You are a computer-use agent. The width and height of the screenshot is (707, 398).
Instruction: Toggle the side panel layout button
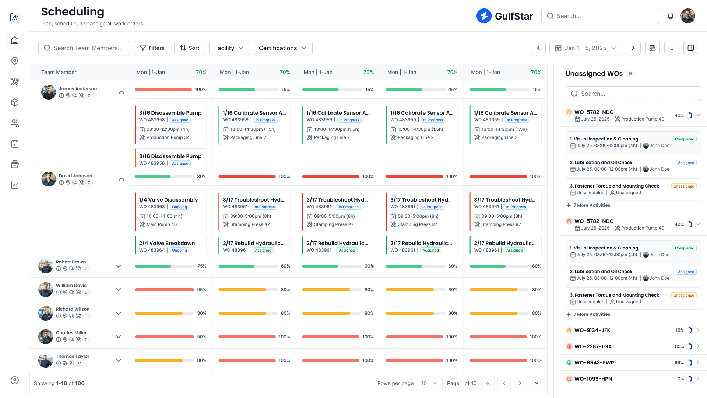point(691,48)
